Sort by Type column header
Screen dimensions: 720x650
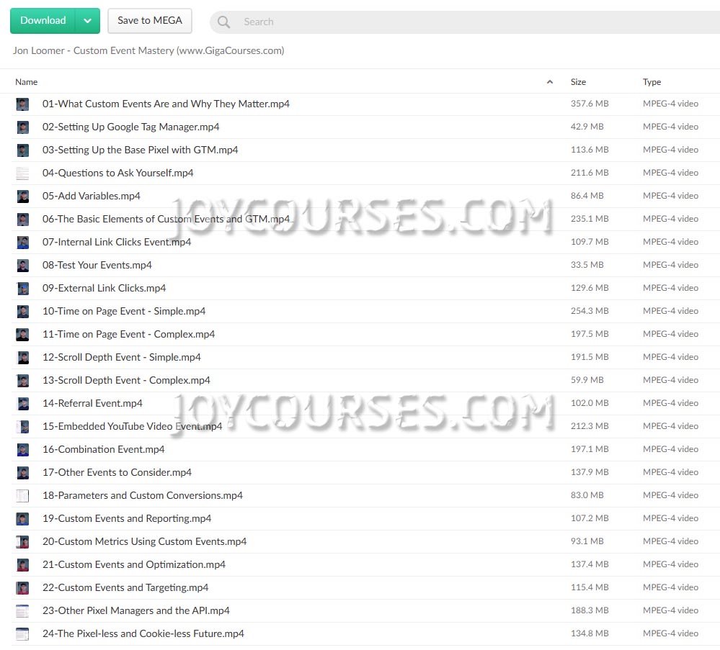click(x=652, y=82)
